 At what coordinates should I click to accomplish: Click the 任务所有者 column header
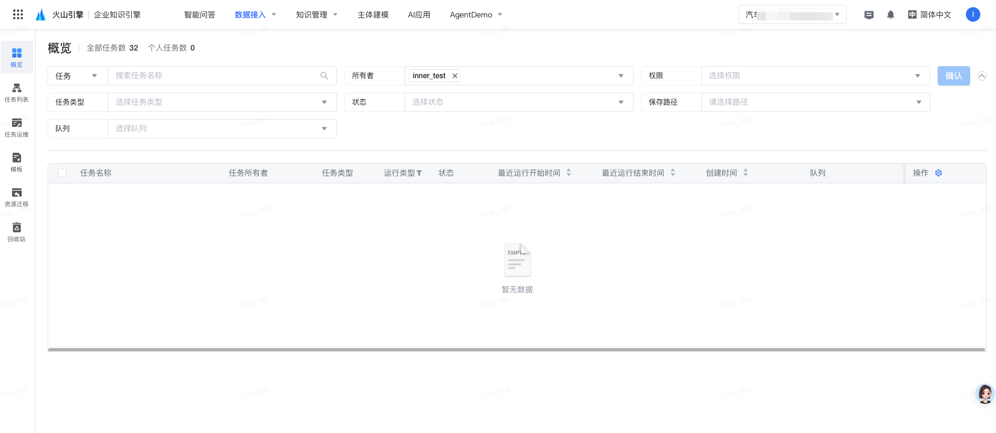(249, 173)
